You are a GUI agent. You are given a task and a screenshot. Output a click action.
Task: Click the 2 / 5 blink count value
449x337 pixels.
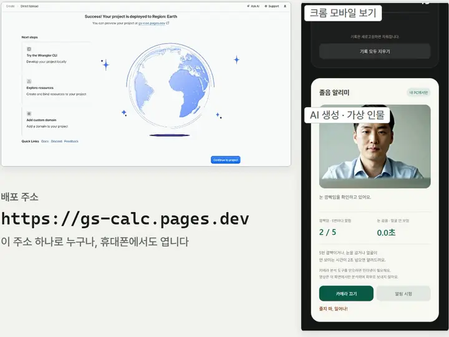coord(327,232)
